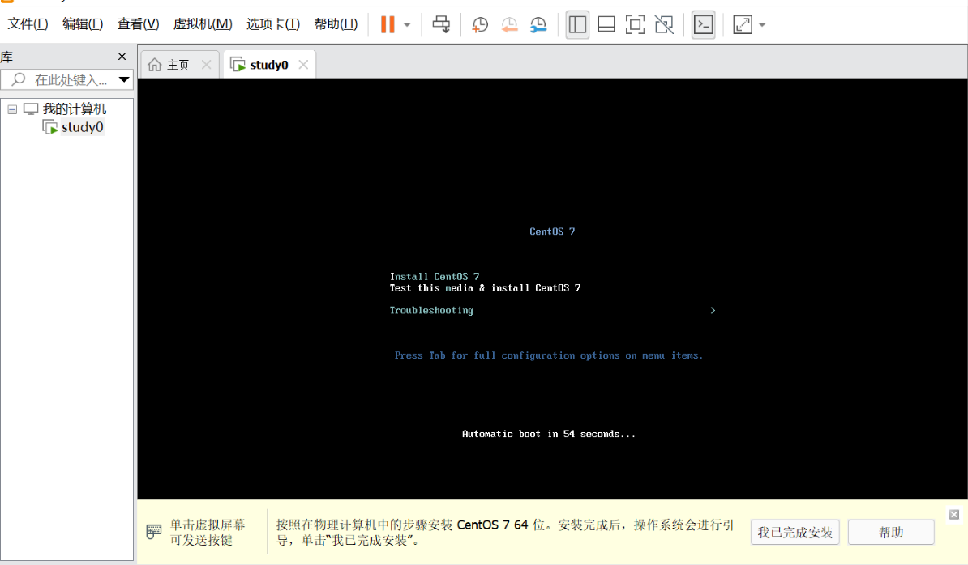Select study0 in the library tree
The height and width of the screenshot is (565, 968).
(82, 127)
